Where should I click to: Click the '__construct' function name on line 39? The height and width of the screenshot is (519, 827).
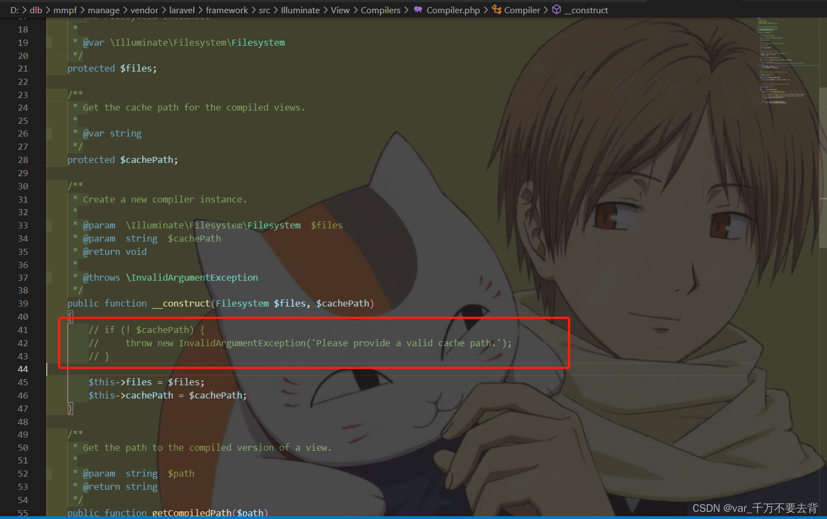click(181, 303)
